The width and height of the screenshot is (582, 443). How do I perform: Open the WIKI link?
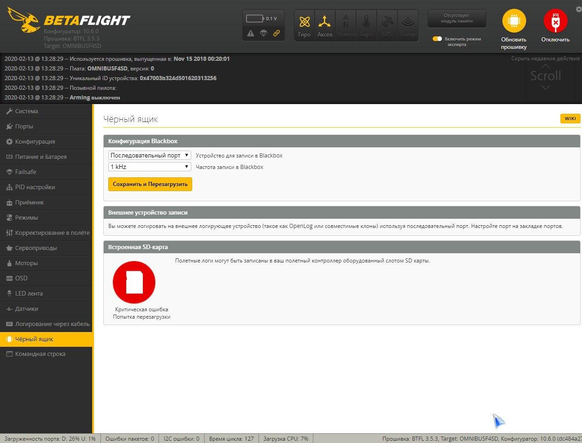pyautogui.click(x=570, y=118)
